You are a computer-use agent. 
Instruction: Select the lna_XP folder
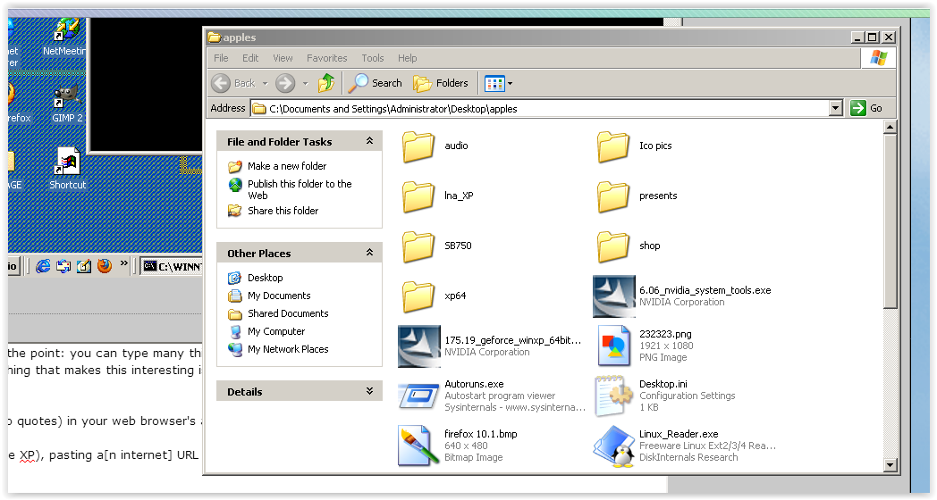(x=418, y=196)
